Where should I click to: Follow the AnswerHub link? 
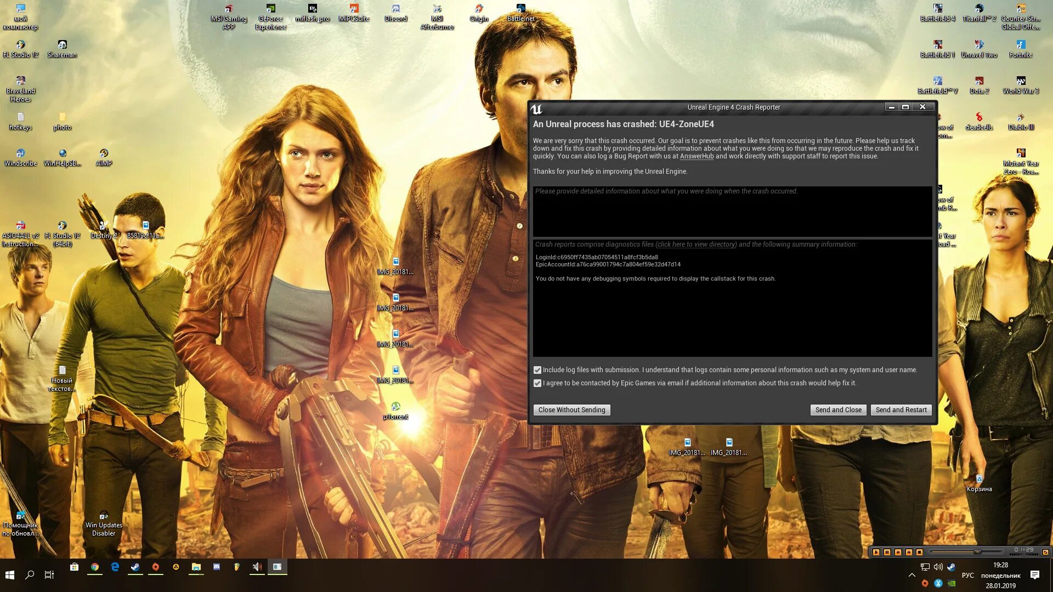[x=697, y=156]
